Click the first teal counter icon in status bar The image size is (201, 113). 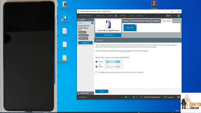126,97
